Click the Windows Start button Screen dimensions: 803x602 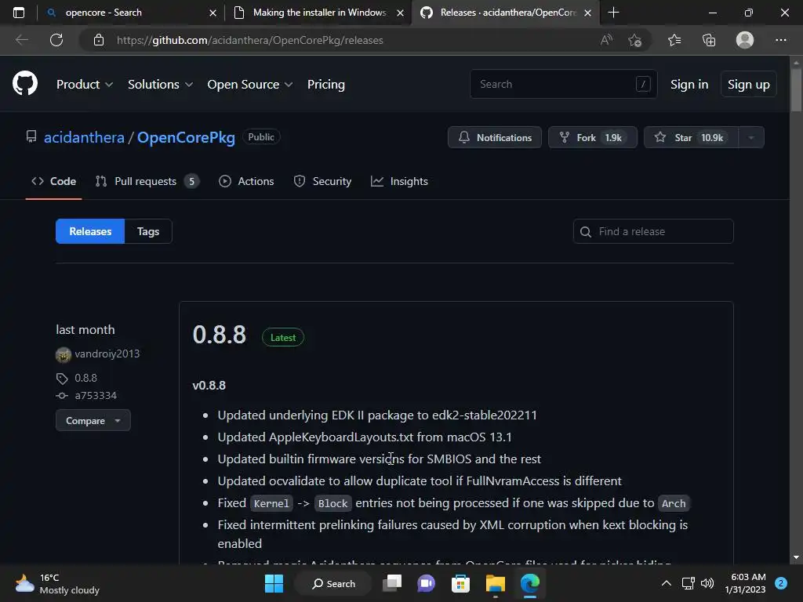click(274, 583)
